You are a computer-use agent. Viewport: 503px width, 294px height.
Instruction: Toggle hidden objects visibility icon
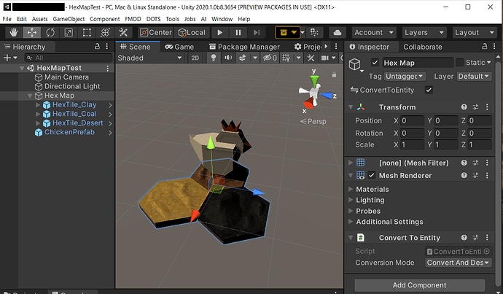coord(270,58)
